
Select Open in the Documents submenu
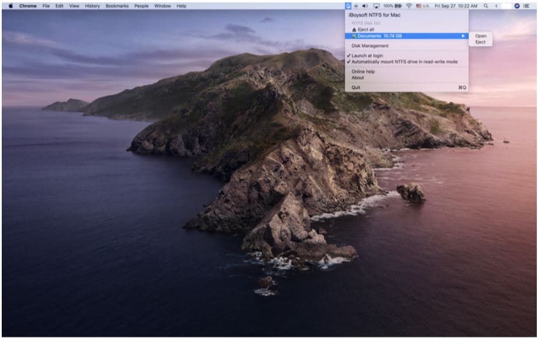pyautogui.click(x=480, y=36)
